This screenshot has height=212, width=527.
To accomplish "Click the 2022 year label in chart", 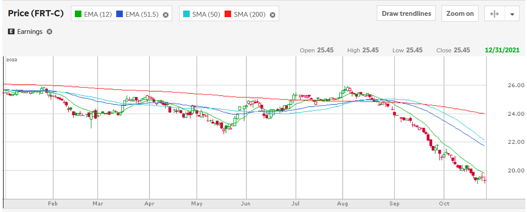I will 11,60.
